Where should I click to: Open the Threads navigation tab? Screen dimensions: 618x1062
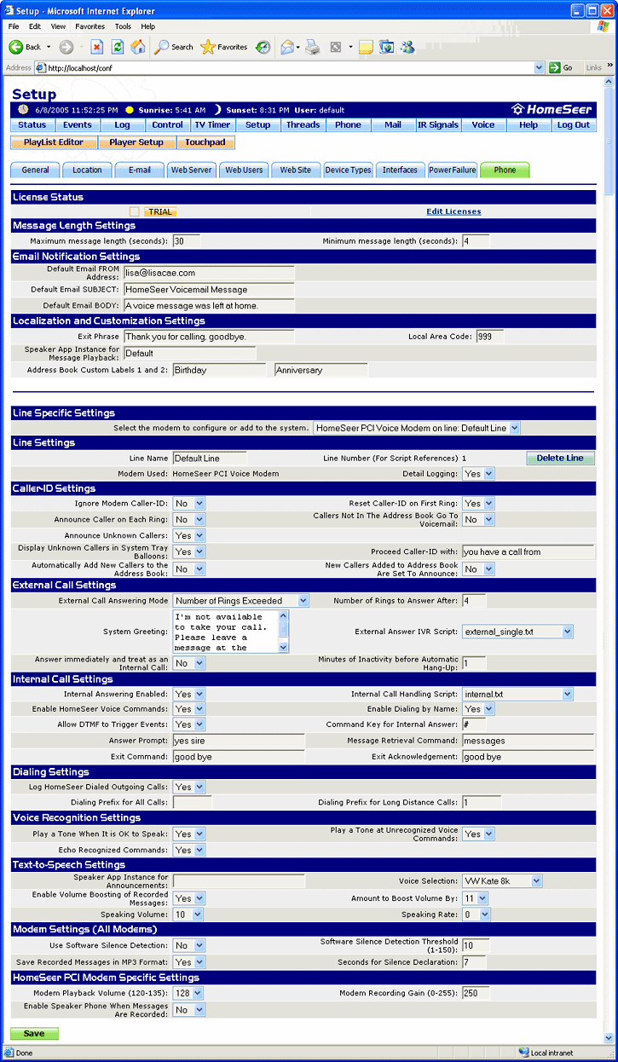coord(303,125)
